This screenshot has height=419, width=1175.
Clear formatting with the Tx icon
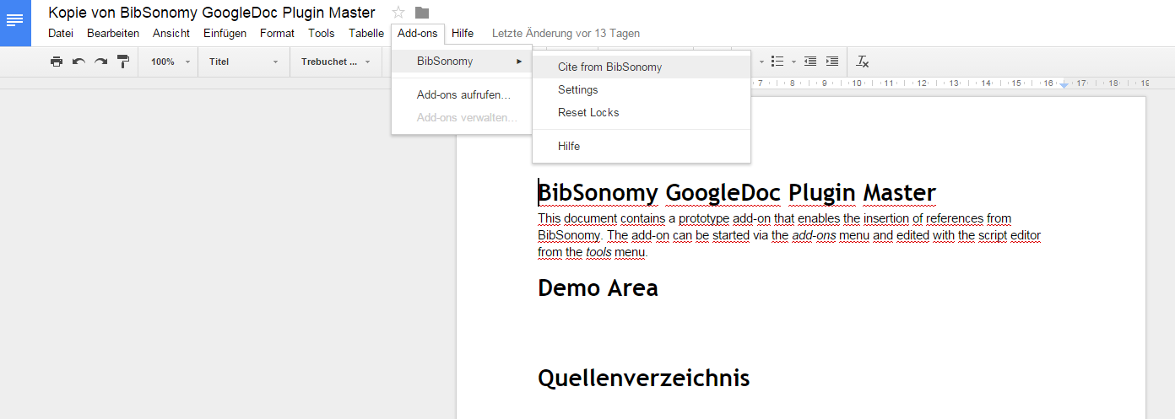click(862, 62)
